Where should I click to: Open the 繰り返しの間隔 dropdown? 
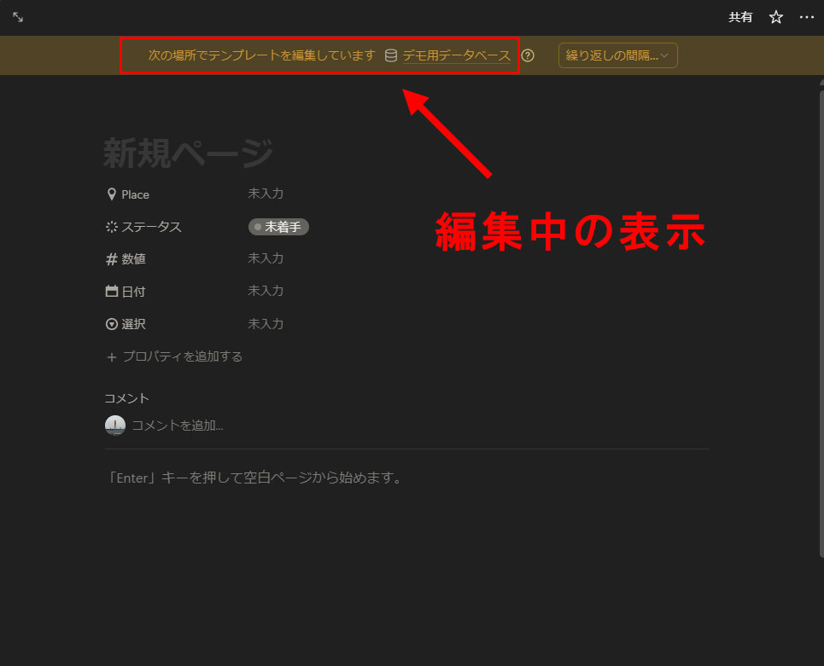(x=617, y=56)
